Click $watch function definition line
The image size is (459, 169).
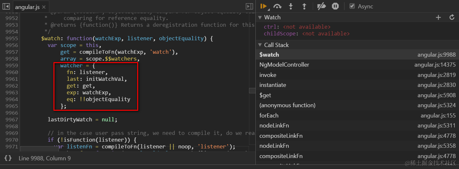tap(127, 38)
